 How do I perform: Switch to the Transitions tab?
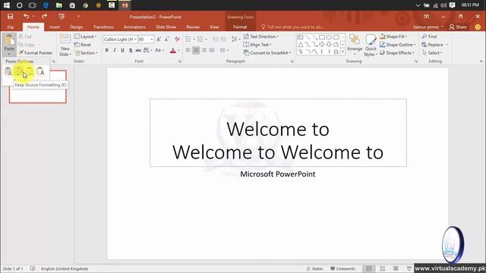coord(103,27)
